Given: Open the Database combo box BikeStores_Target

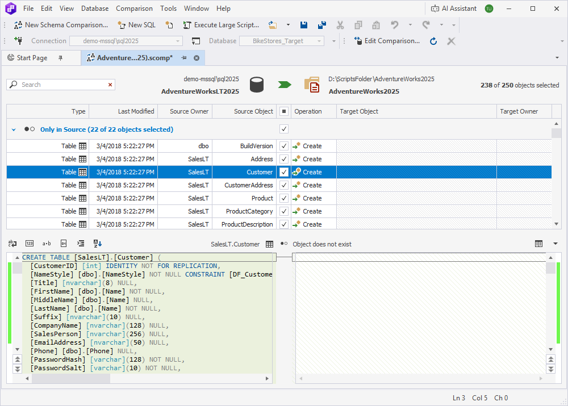Looking at the screenshot, I should 282,41.
